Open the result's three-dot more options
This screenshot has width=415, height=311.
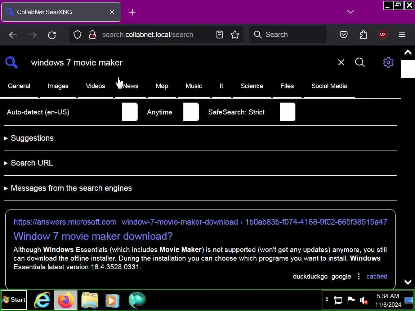pyautogui.click(x=359, y=276)
